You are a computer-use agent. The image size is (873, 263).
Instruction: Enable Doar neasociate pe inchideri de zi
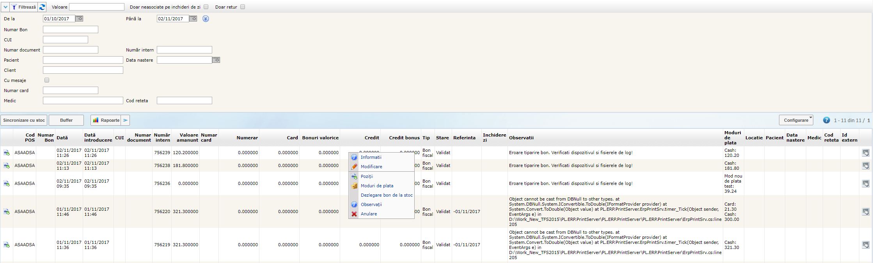[x=206, y=7]
